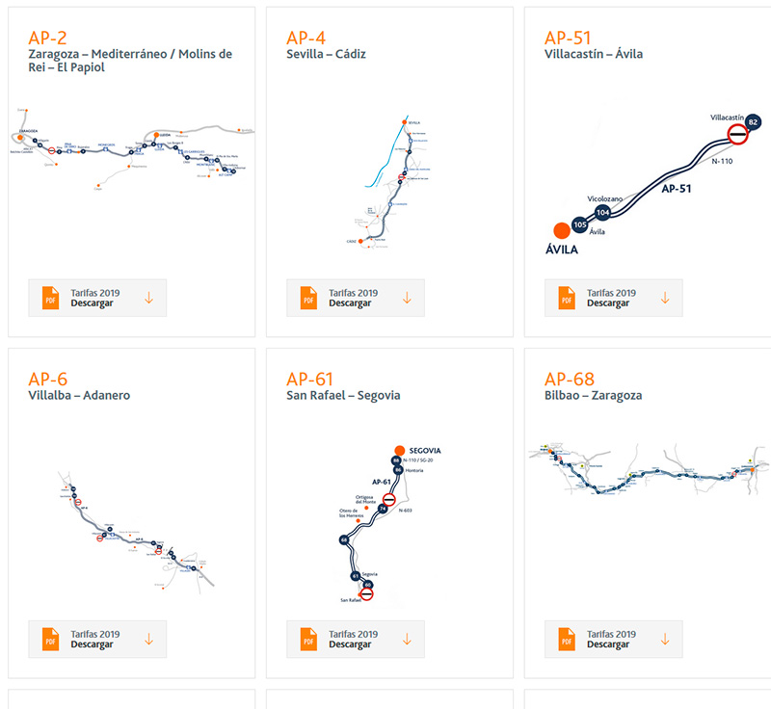Open the AP-4 Sevilla–Cádiz map

(x=390, y=183)
